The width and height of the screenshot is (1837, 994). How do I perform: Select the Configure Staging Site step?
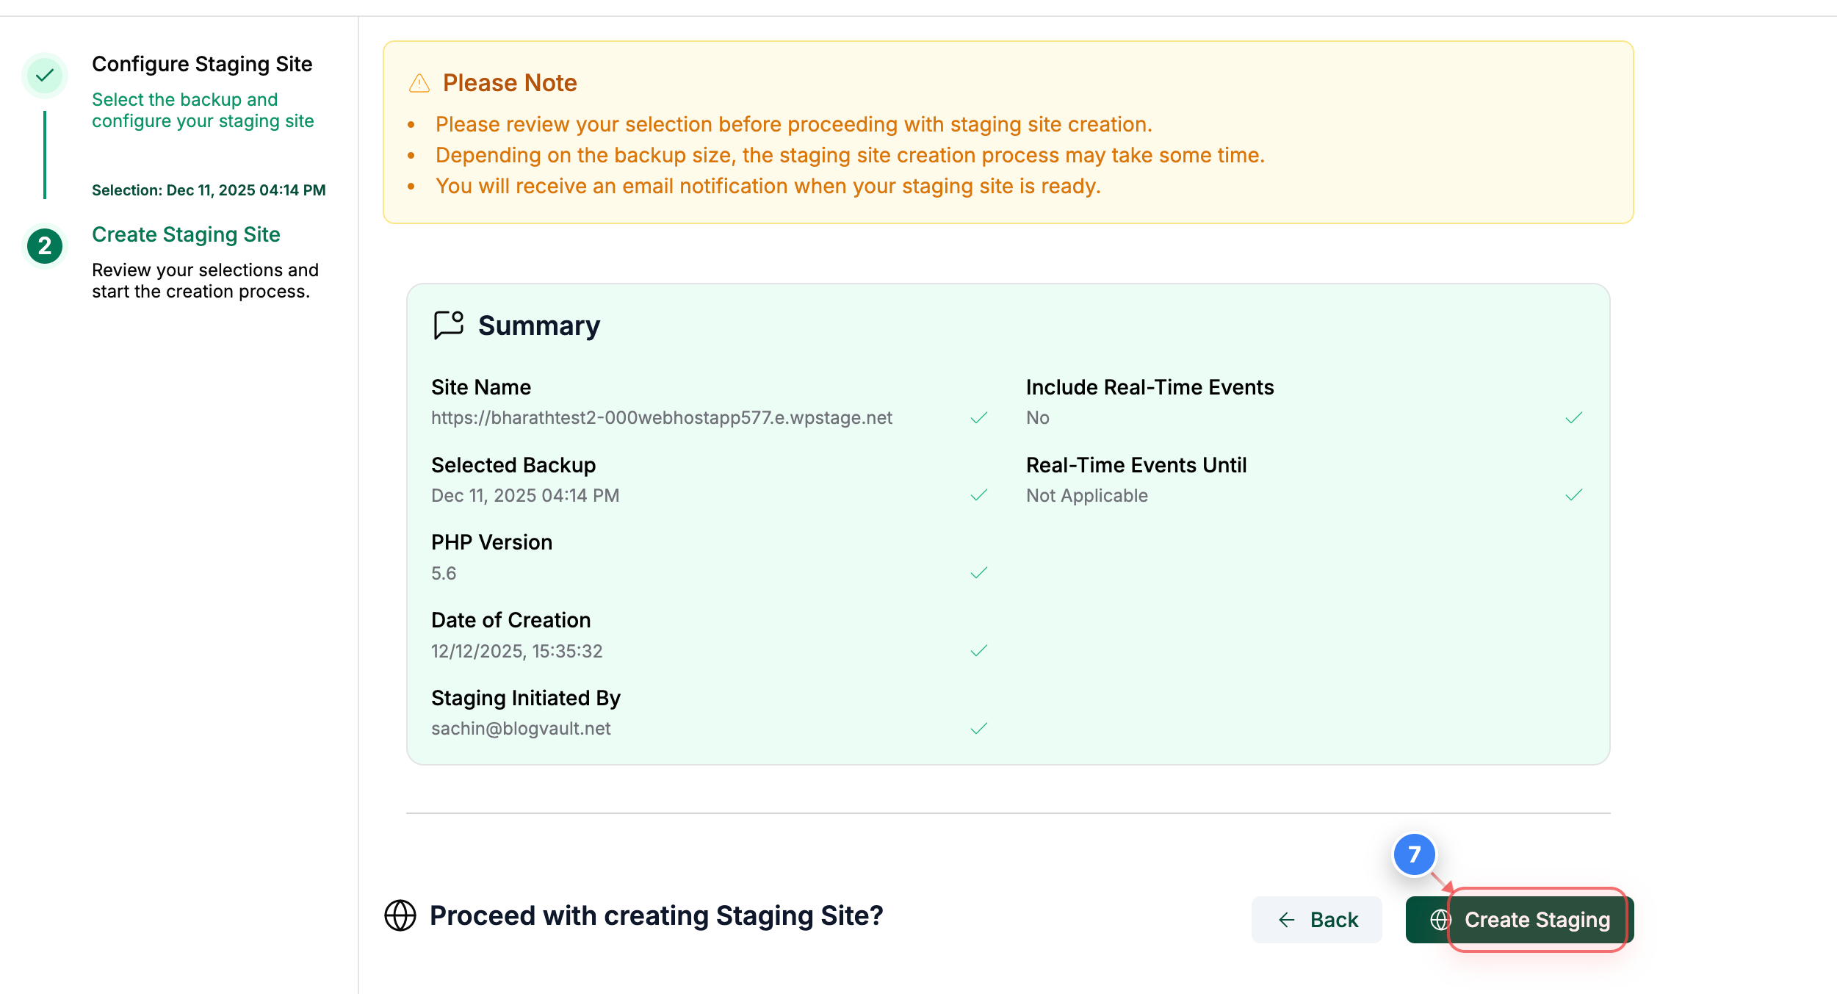coord(202,64)
